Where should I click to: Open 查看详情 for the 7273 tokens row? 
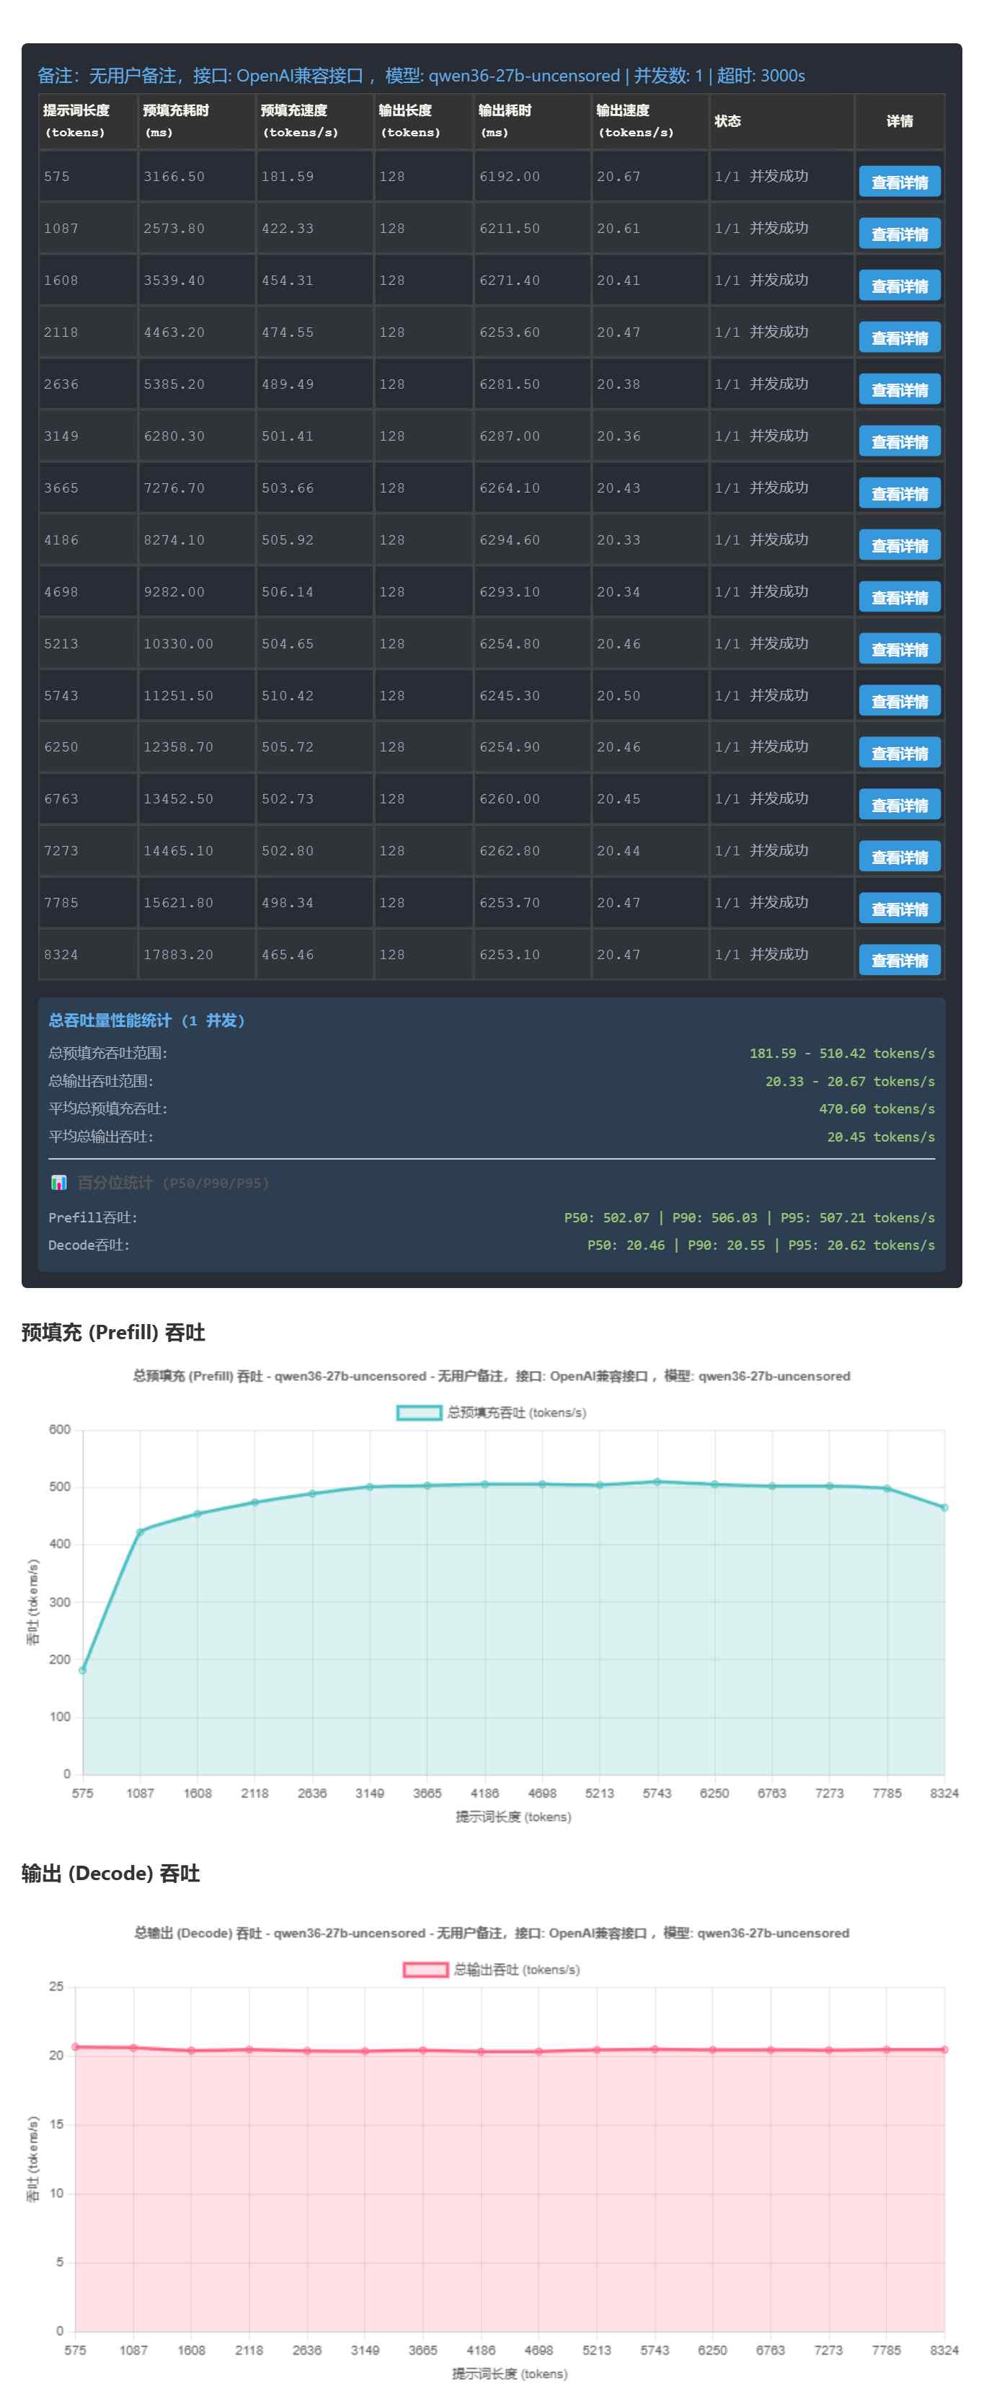[x=899, y=856]
